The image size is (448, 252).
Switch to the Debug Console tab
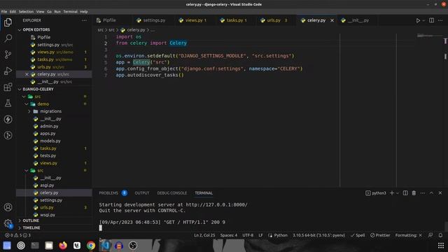172,193
